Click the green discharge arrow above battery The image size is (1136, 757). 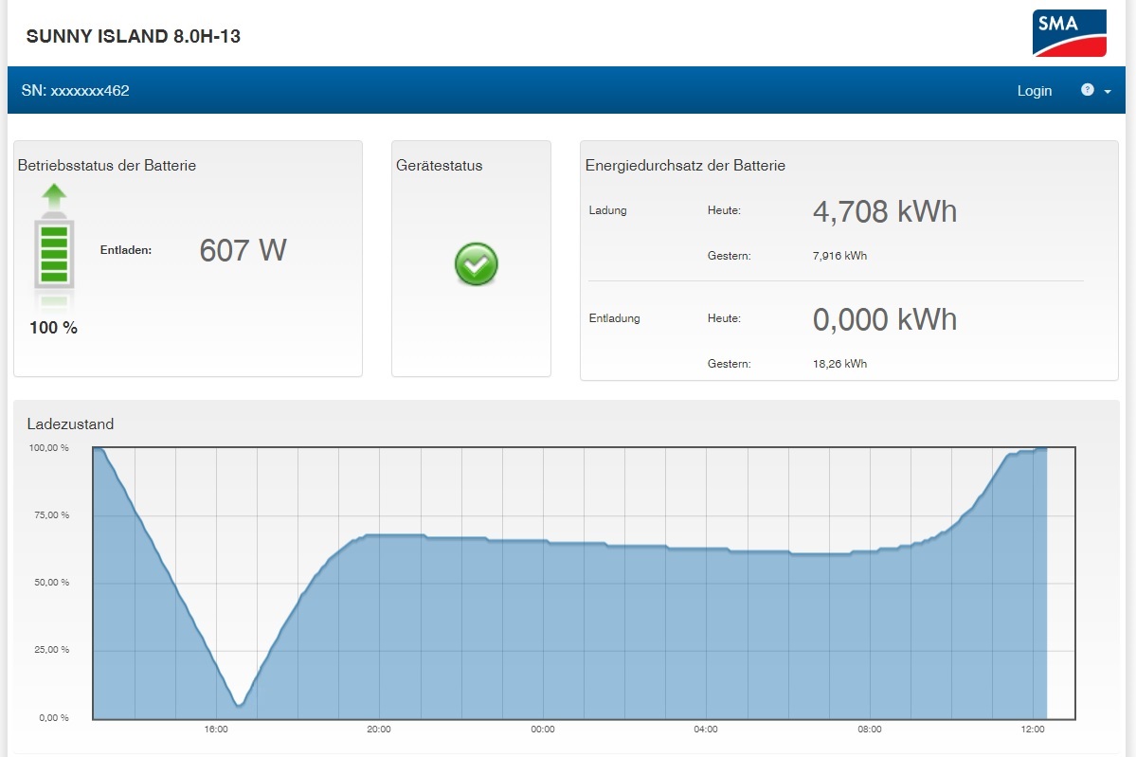pyautogui.click(x=54, y=196)
